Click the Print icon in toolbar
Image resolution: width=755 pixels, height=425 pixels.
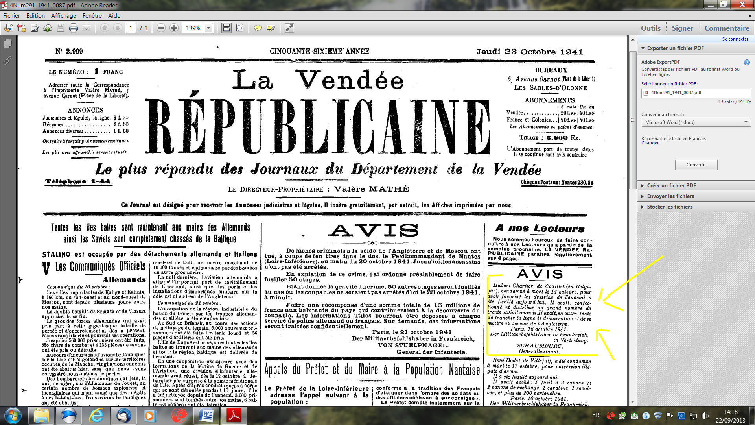coord(73,28)
